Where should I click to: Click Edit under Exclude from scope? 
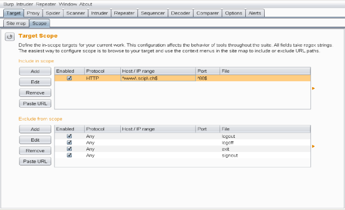(35, 140)
